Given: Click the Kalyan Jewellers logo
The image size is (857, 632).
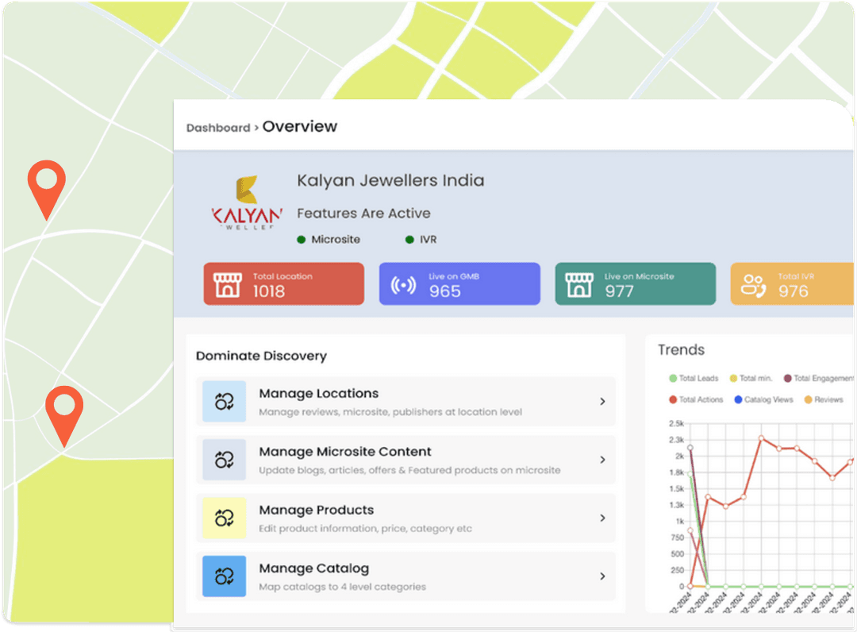Looking at the screenshot, I should pos(247,202).
